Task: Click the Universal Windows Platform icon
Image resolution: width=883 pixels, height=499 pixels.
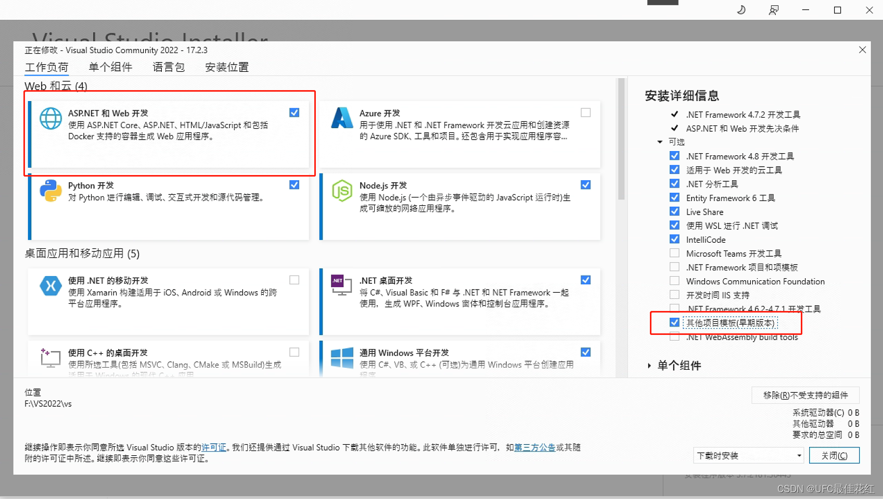Action: point(342,358)
